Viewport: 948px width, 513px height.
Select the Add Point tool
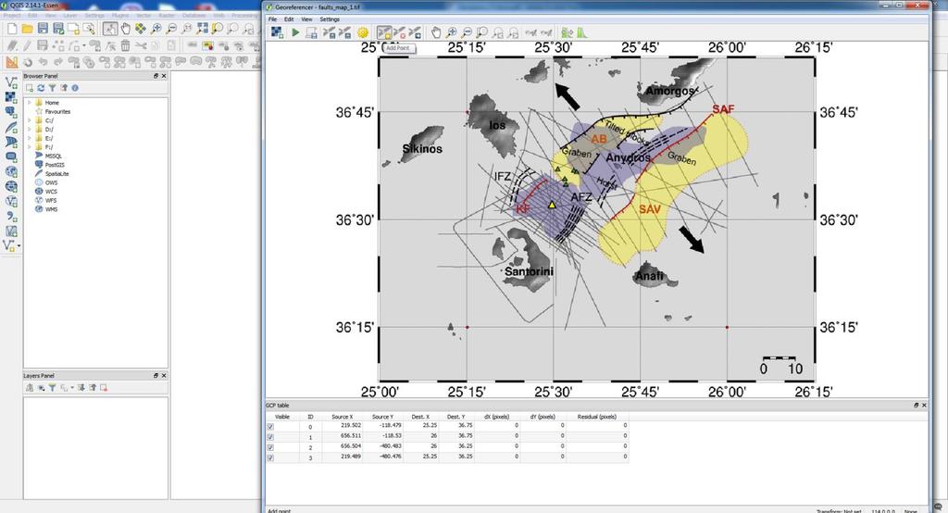(384, 32)
